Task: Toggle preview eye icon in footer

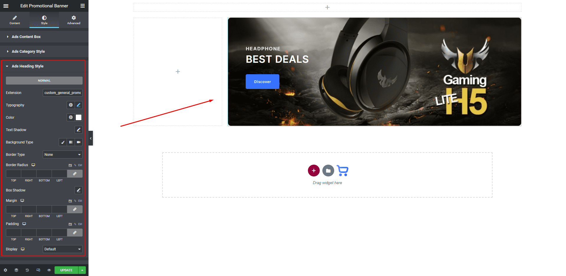Action: click(49, 270)
